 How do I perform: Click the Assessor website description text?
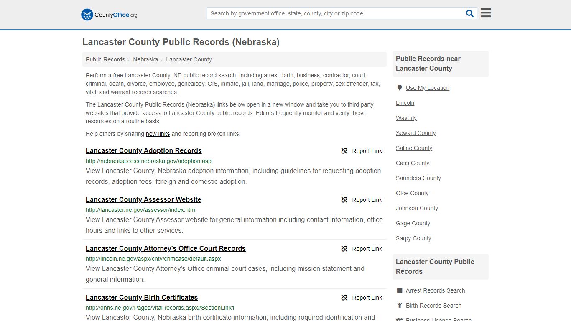pyautogui.click(x=234, y=225)
